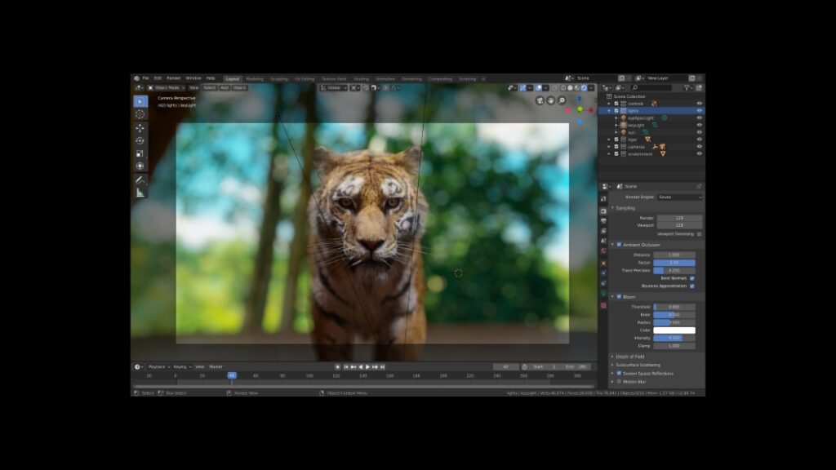Image resolution: width=836 pixels, height=470 pixels.
Task: Open the Object Mode dropdown
Action: point(167,87)
